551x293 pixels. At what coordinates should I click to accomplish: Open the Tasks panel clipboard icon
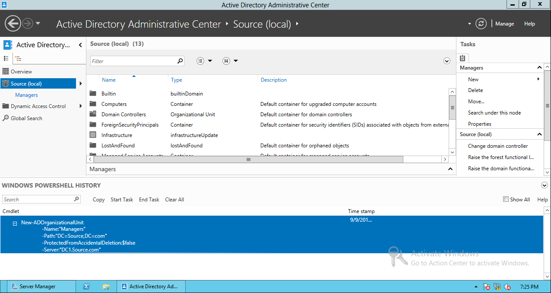coord(462,58)
